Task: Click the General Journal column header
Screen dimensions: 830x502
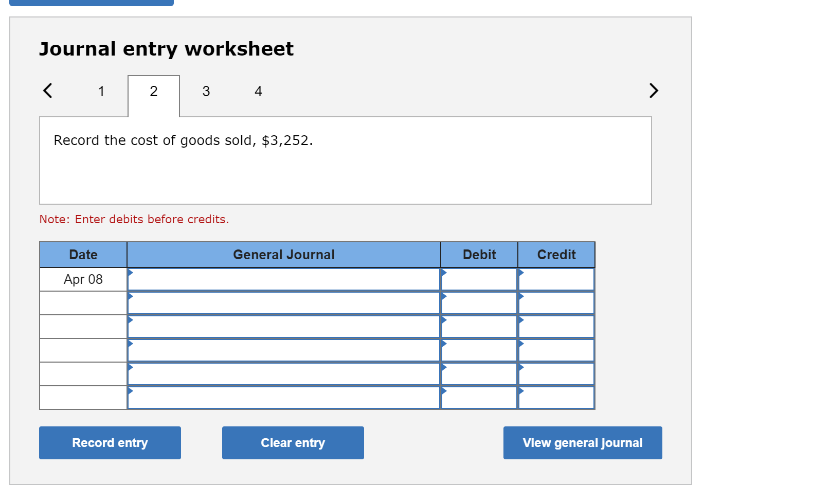Action: click(283, 254)
